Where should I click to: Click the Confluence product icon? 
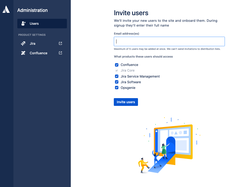click(x=23, y=53)
